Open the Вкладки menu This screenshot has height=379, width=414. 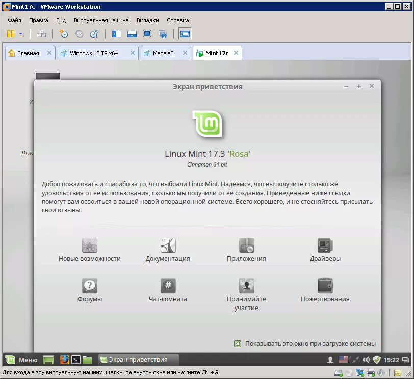[147, 20]
